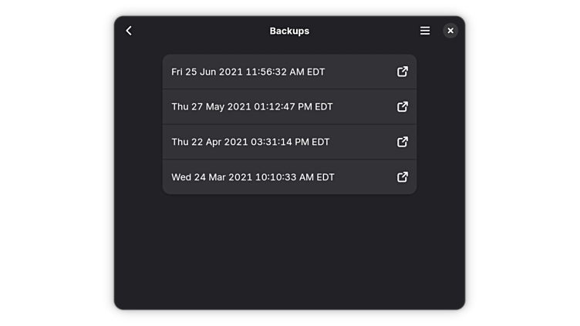Return to the previous page via back chevron
Screen dimensions: 580x326
pyautogui.click(x=129, y=31)
